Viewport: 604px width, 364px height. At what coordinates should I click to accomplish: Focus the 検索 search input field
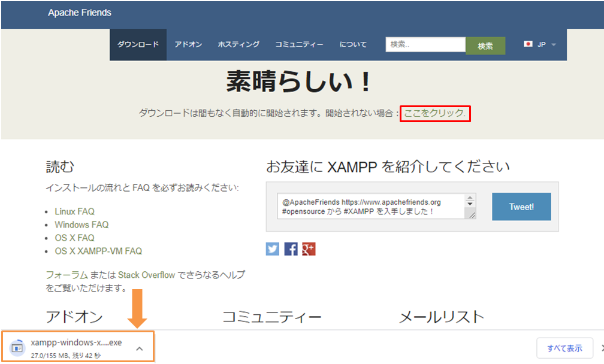[425, 44]
